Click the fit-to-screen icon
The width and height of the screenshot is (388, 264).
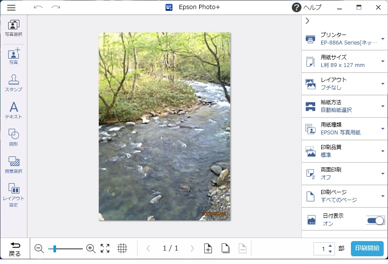(105, 248)
